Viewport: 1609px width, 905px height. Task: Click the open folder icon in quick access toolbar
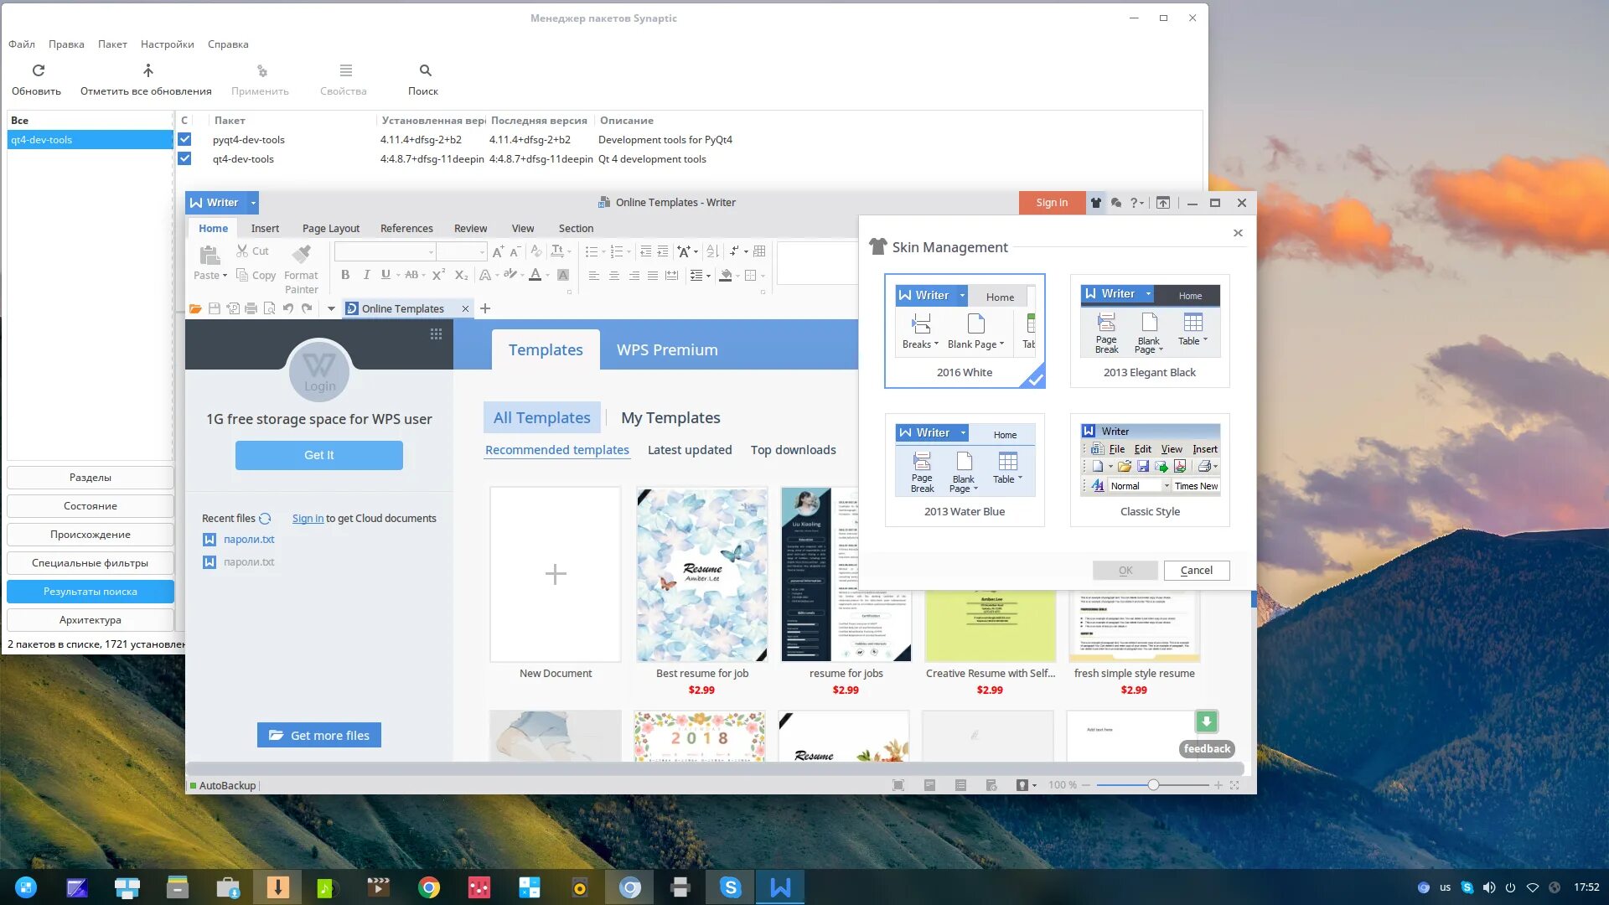point(195,308)
